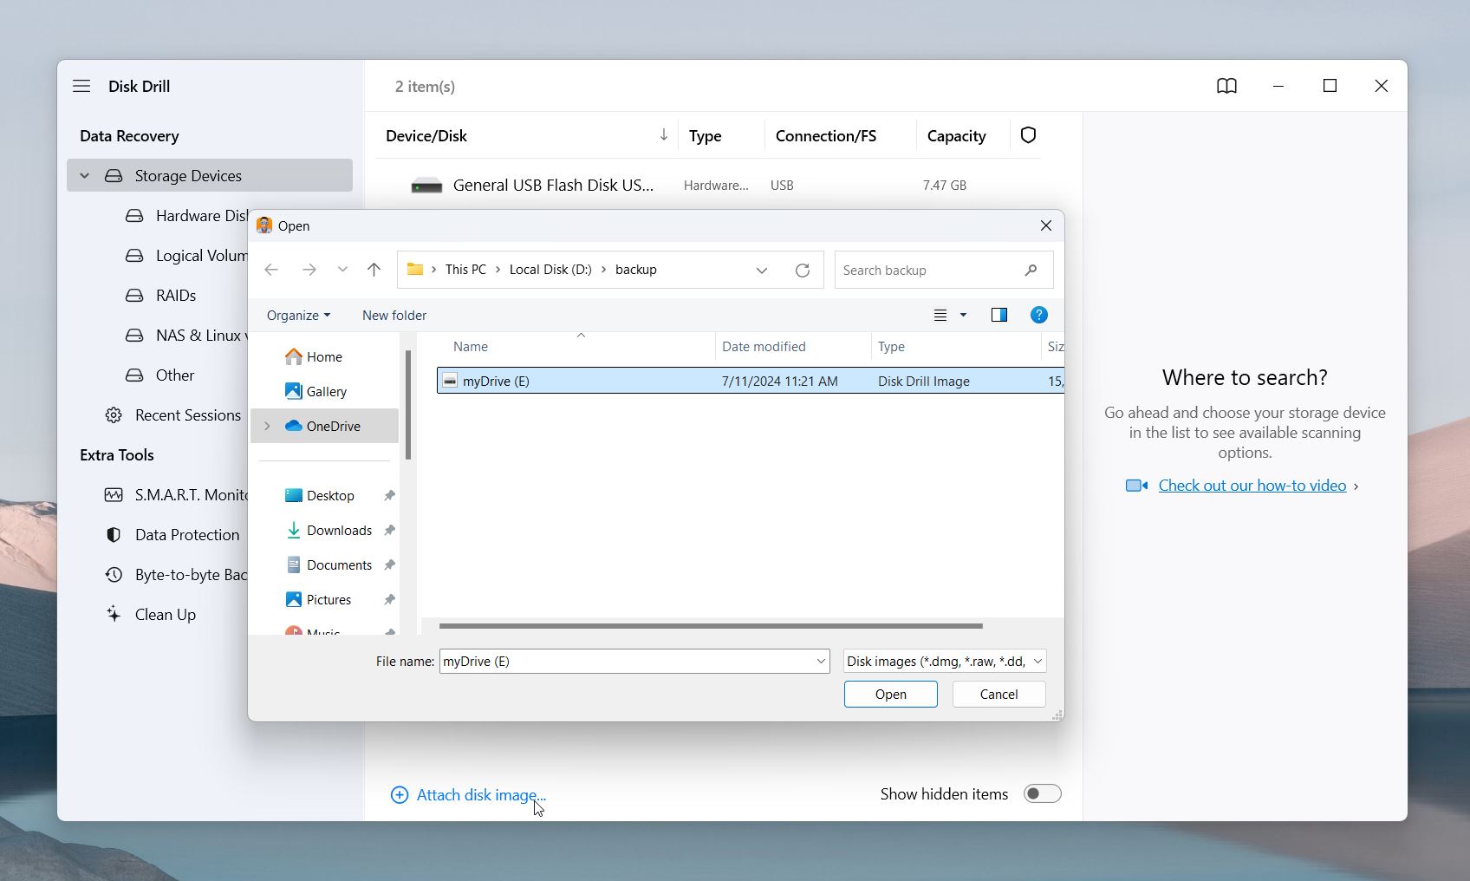Sort by Date modified column
The height and width of the screenshot is (881, 1470).
click(764, 346)
